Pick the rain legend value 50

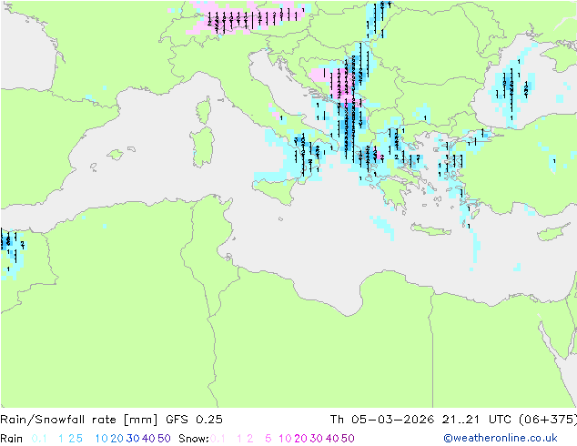(164, 439)
